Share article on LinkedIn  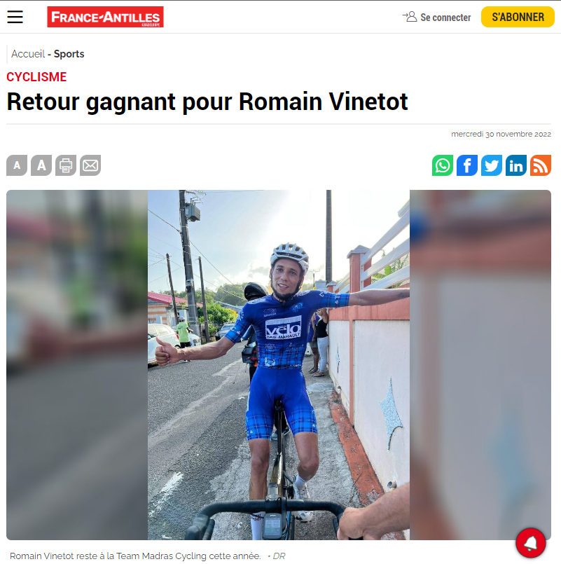515,165
